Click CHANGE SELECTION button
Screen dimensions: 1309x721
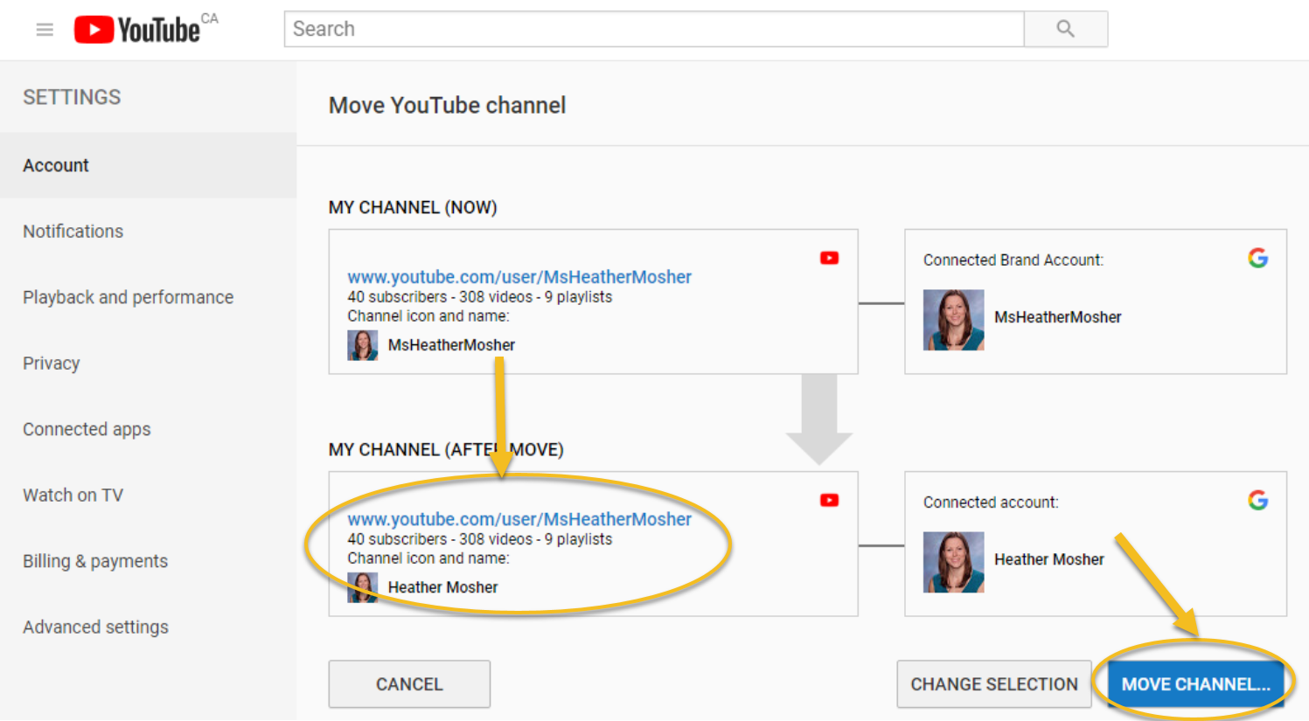(x=994, y=684)
